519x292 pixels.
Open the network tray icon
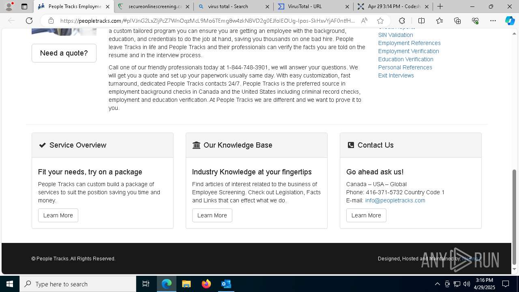(x=457, y=284)
